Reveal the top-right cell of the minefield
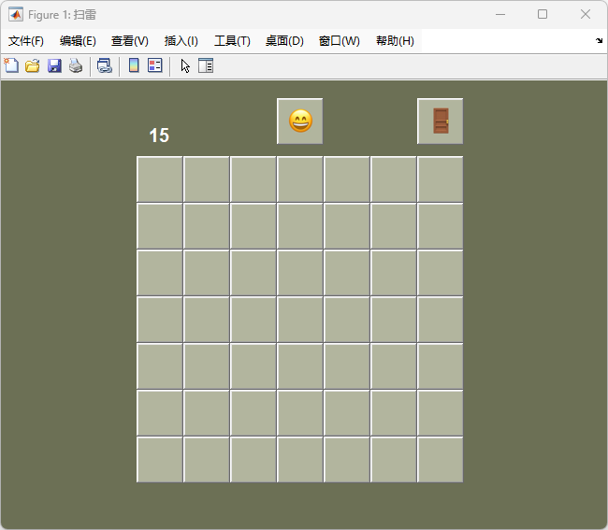 (x=441, y=179)
